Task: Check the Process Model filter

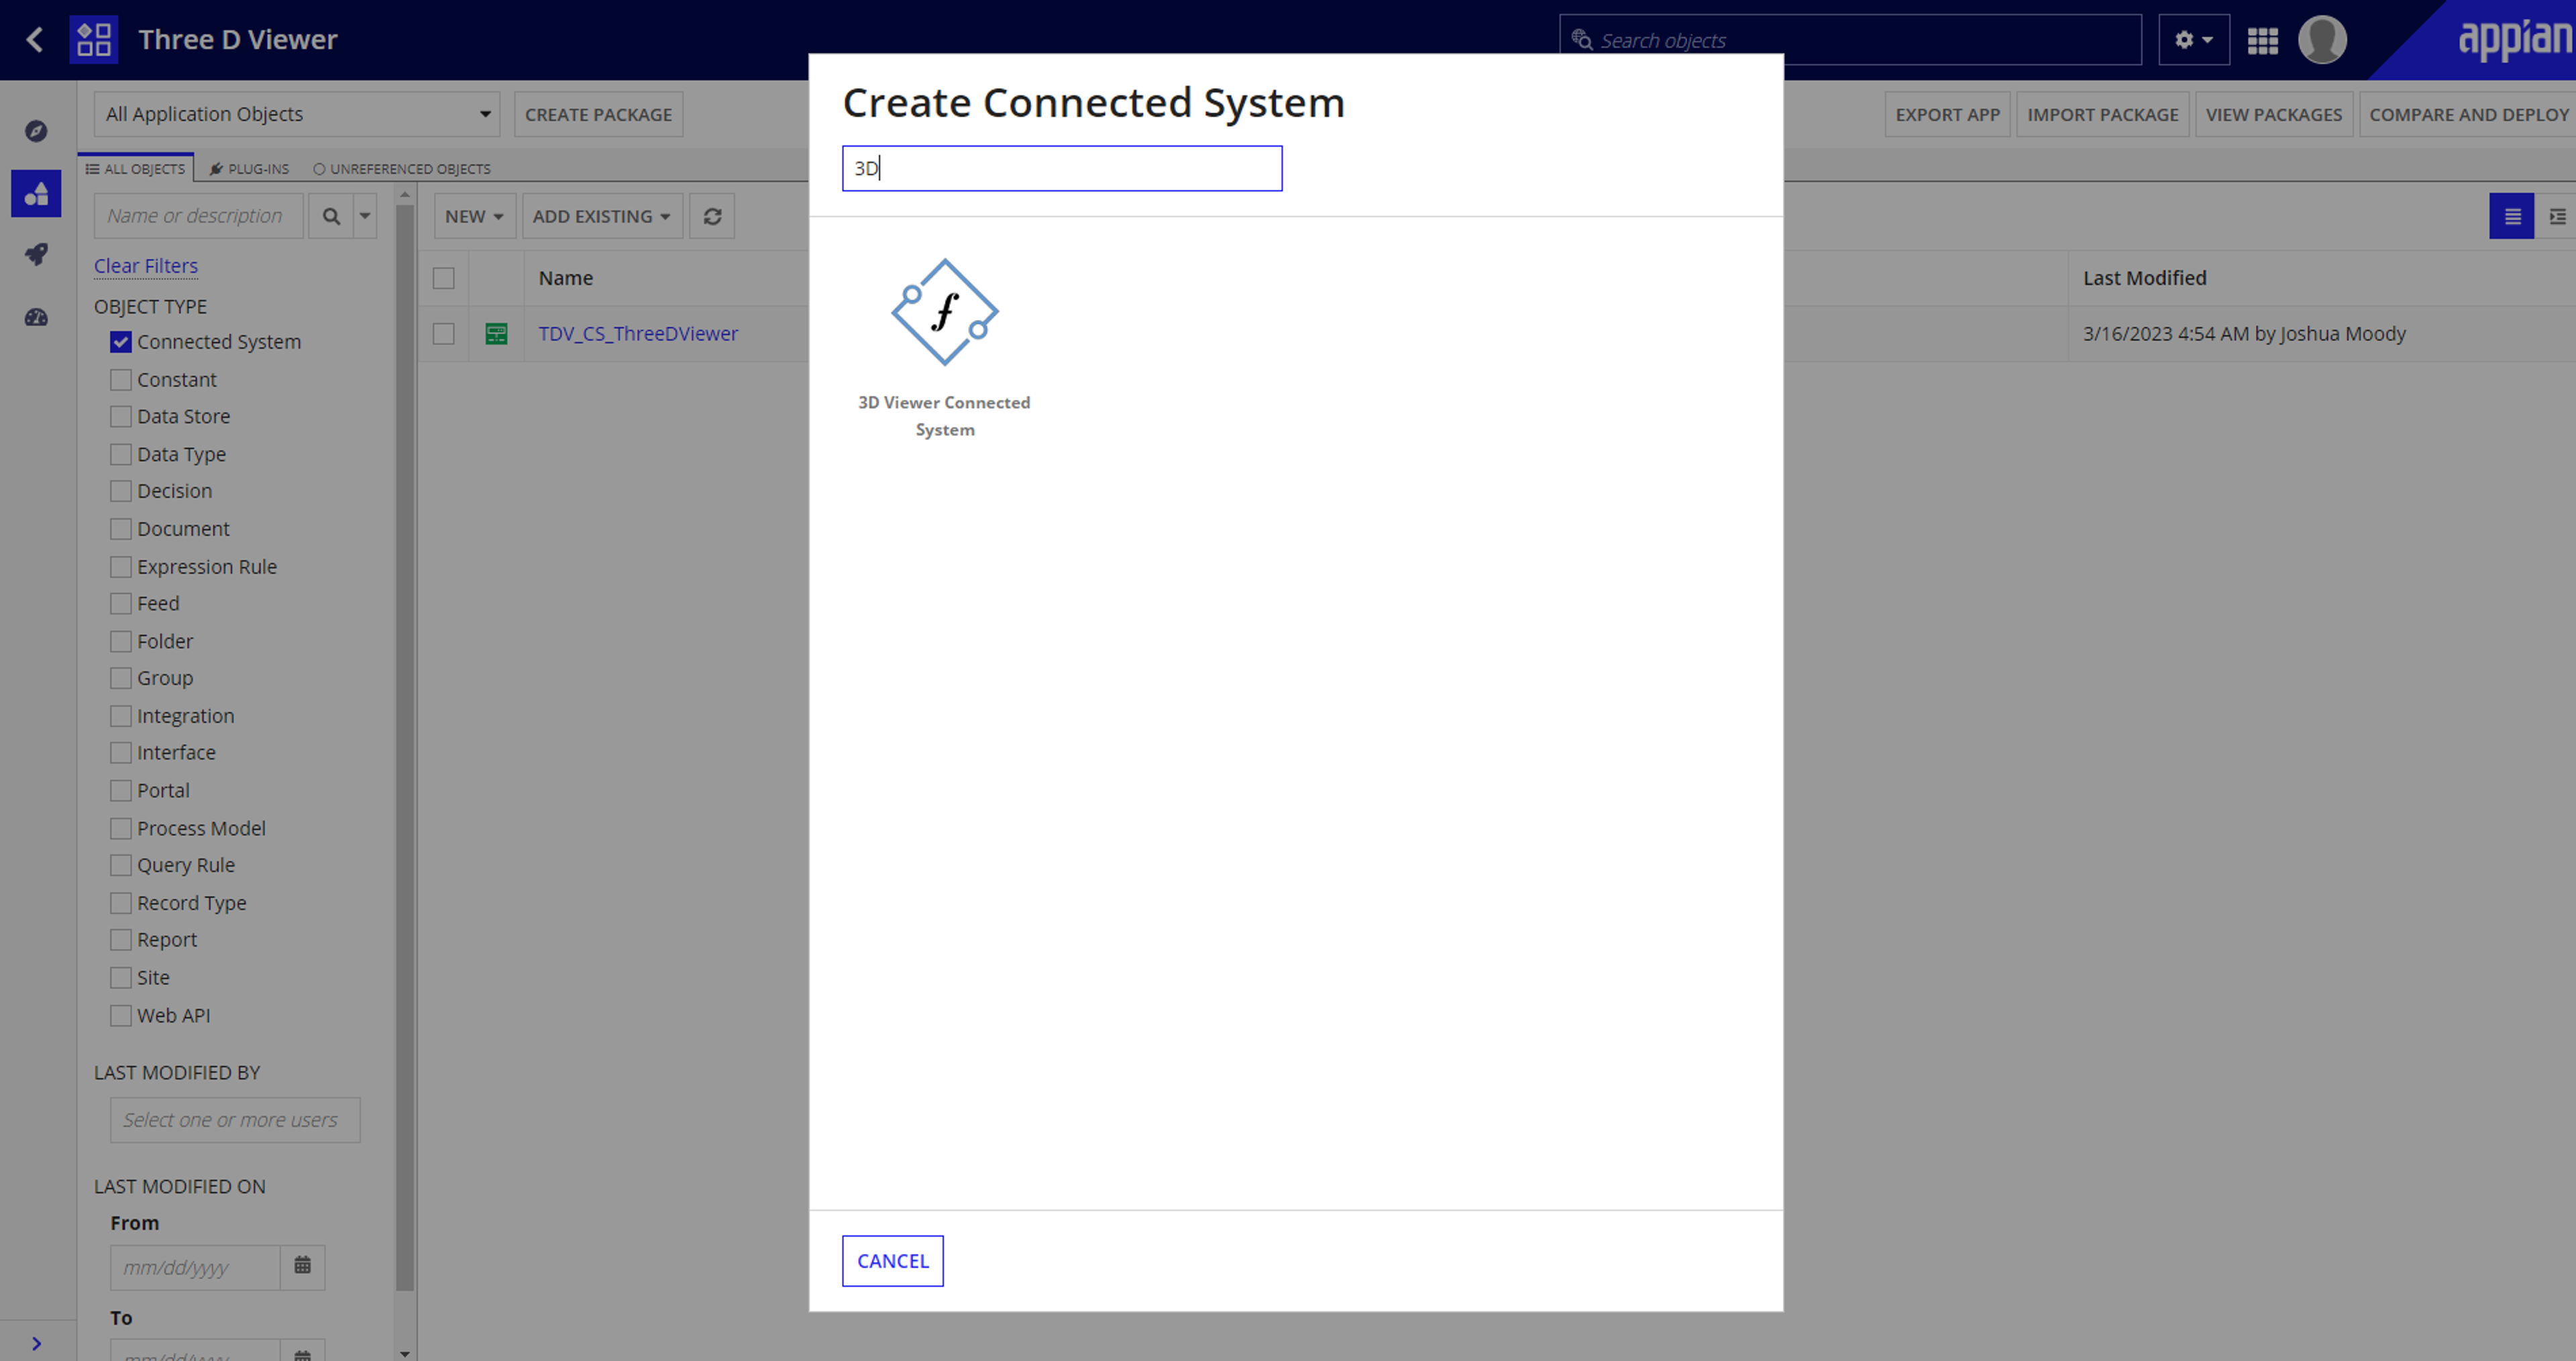Action: (x=121, y=828)
